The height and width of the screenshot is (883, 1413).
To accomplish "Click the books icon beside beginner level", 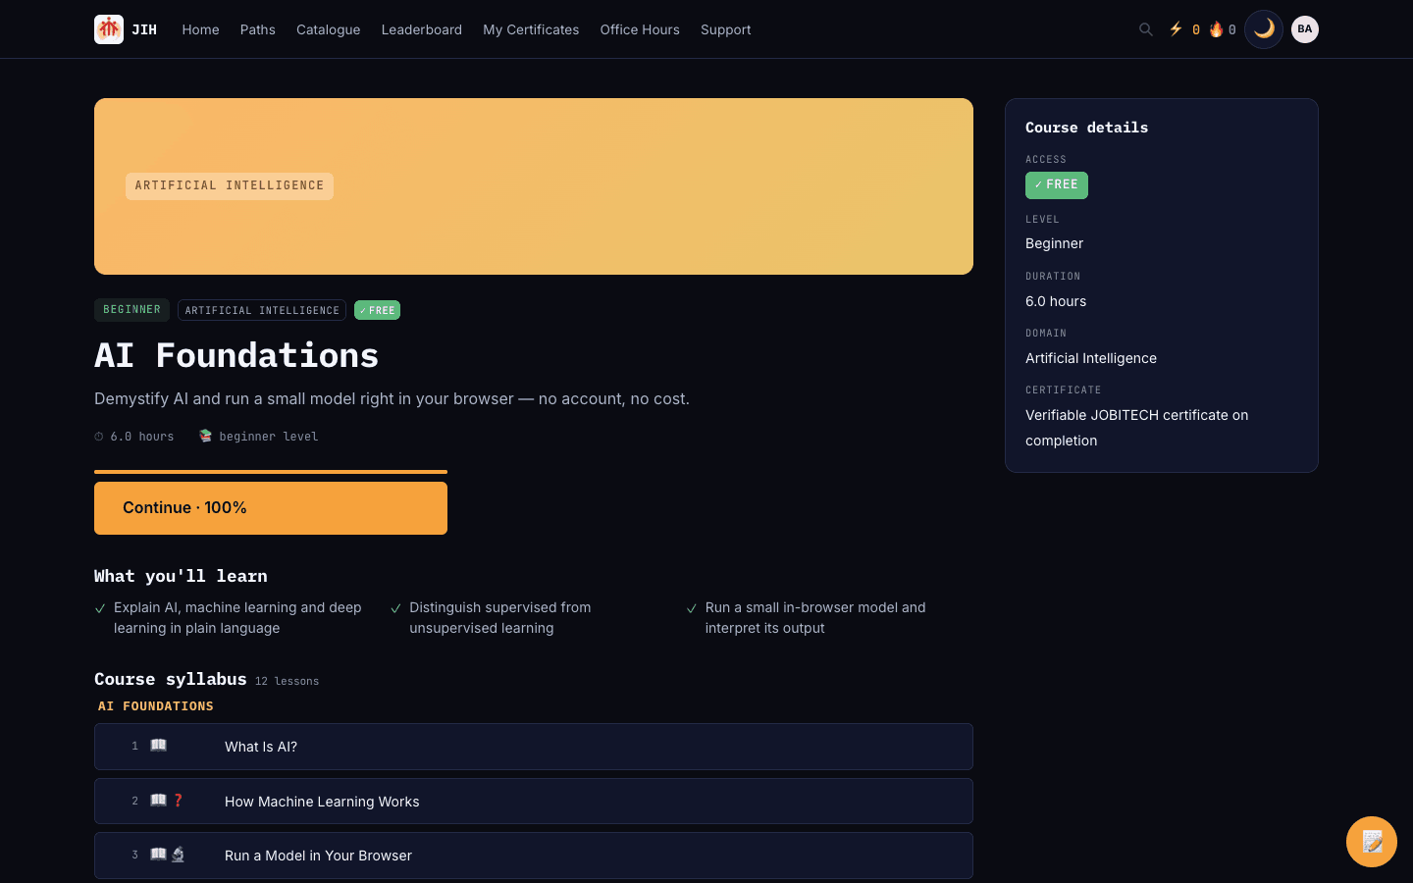I will [x=205, y=436].
